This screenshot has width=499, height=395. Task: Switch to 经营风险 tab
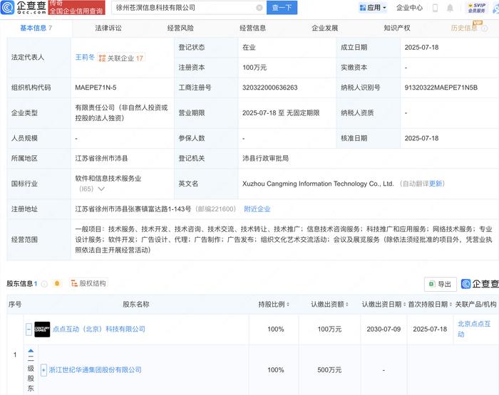point(180,28)
